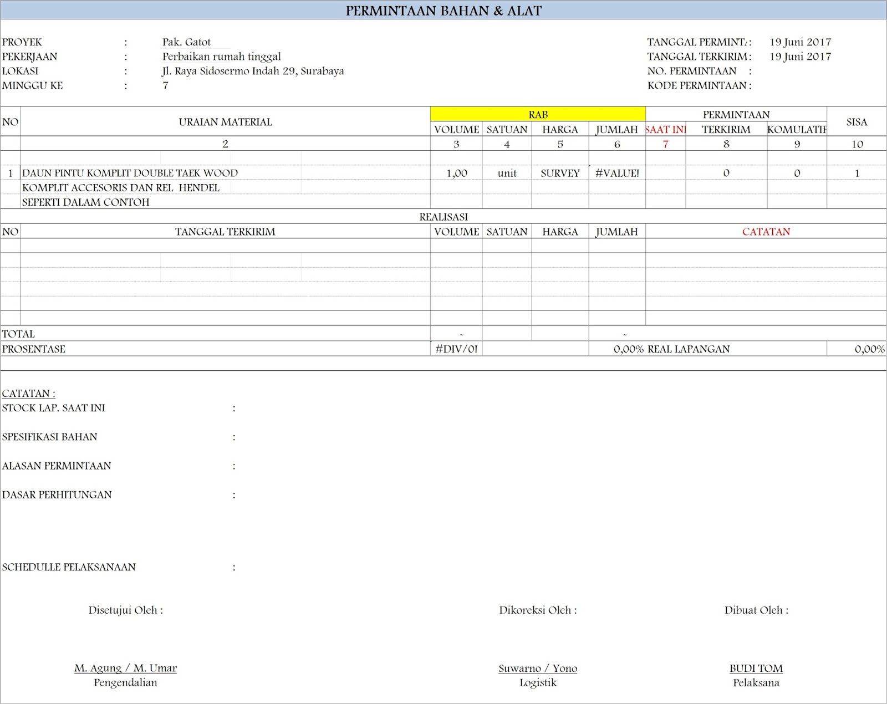Click the SURVEY price cell

click(x=560, y=173)
